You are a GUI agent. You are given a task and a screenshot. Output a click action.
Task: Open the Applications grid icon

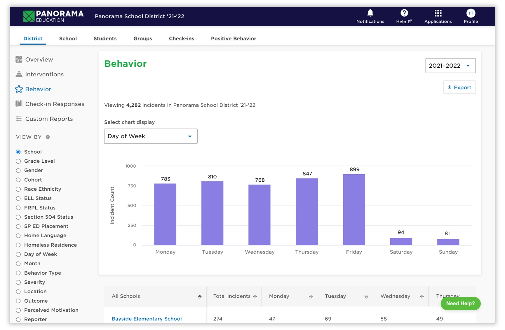pos(437,13)
